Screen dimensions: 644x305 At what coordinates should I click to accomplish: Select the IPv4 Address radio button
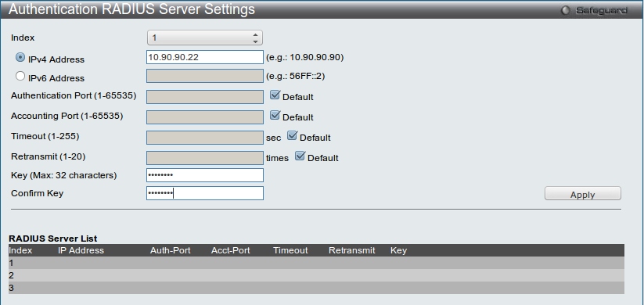pyautogui.click(x=20, y=57)
